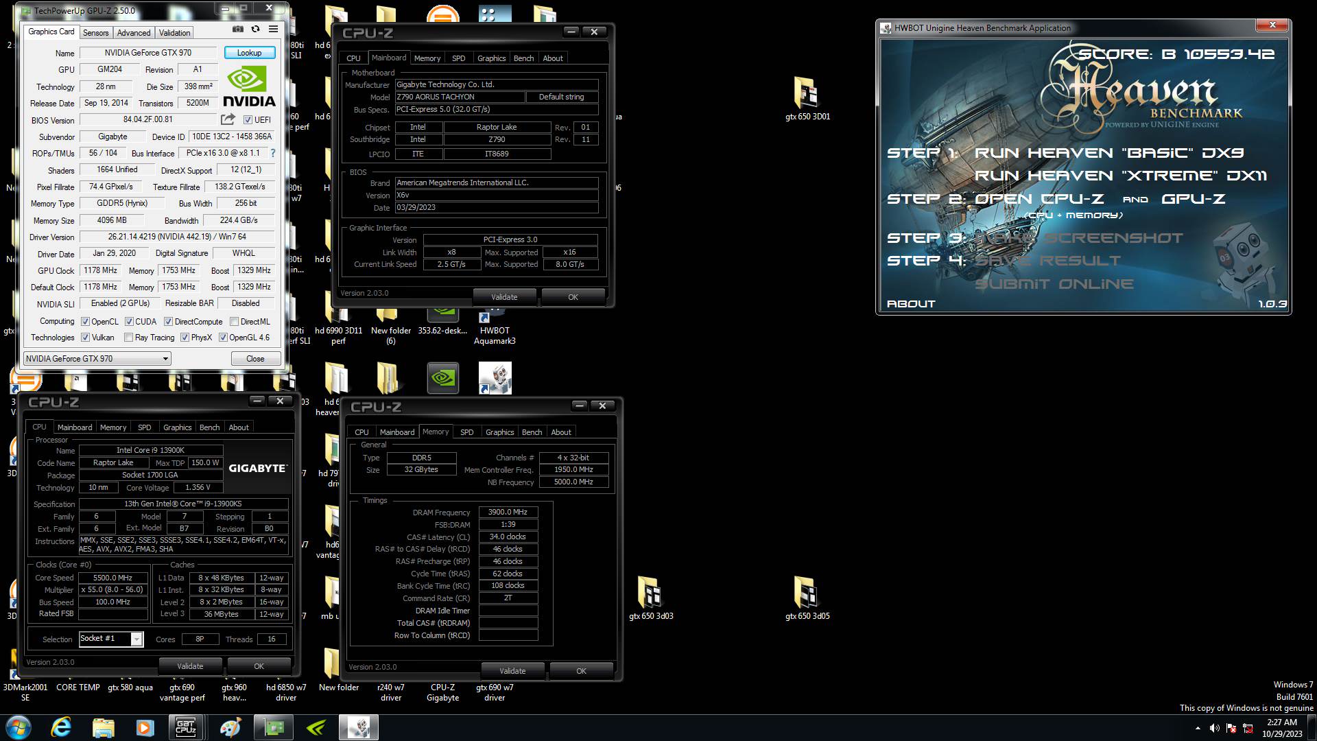Click Validate in the CPU-Z processor window
Image resolution: width=1317 pixels, height=741 pixels.
pyautogui.click(x=190, y=666)
